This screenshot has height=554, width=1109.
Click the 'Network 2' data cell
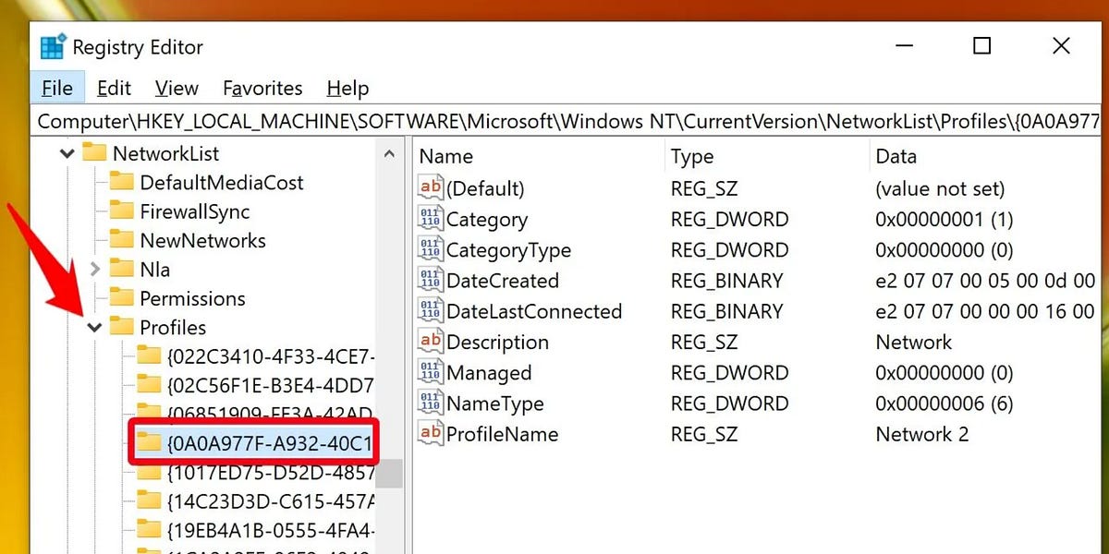[922, 434]
